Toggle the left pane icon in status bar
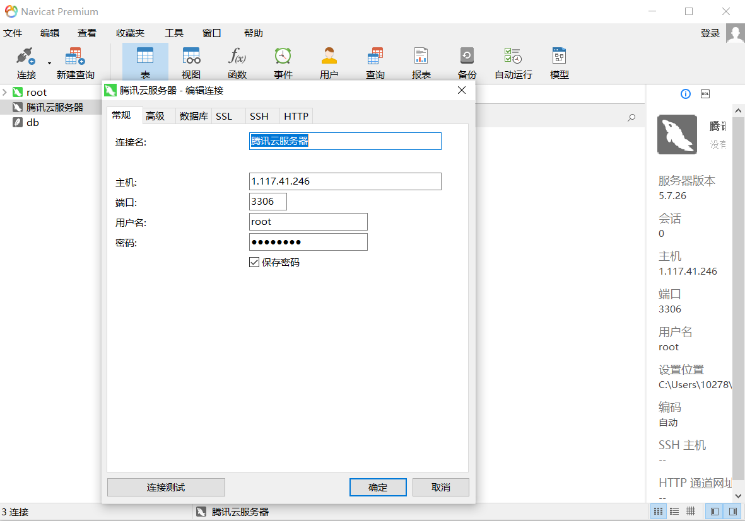 (x=715, y=511)
